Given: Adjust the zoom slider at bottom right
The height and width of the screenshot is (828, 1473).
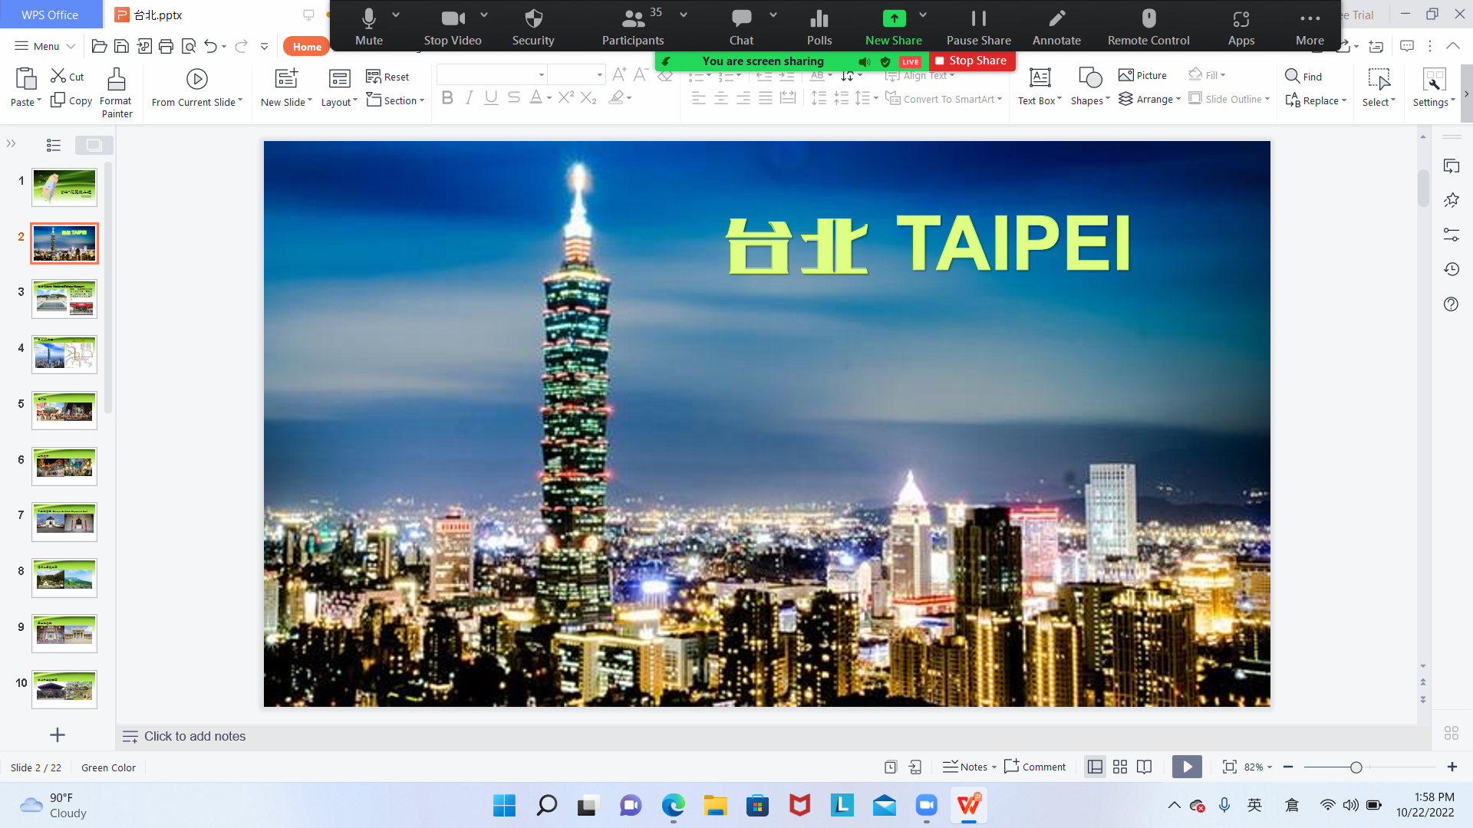Looking at the screenshot, I should (1356, 767).
